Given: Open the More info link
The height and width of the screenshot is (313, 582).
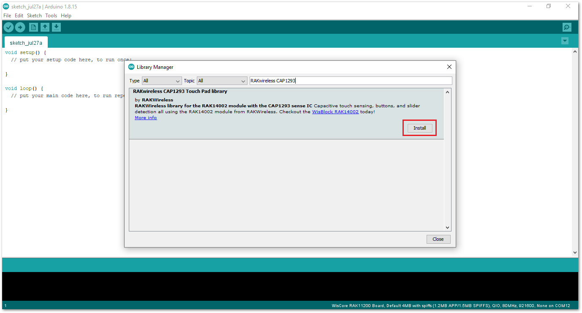Looking at the screenshot, I should (146, 118).
